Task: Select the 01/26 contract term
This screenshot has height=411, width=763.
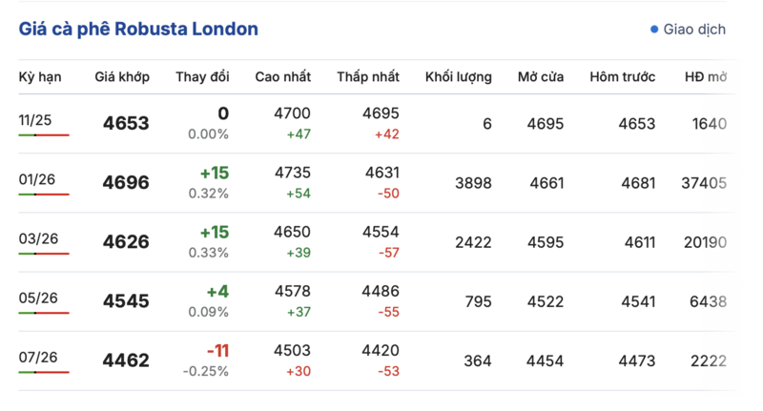Action: [38, 179]
